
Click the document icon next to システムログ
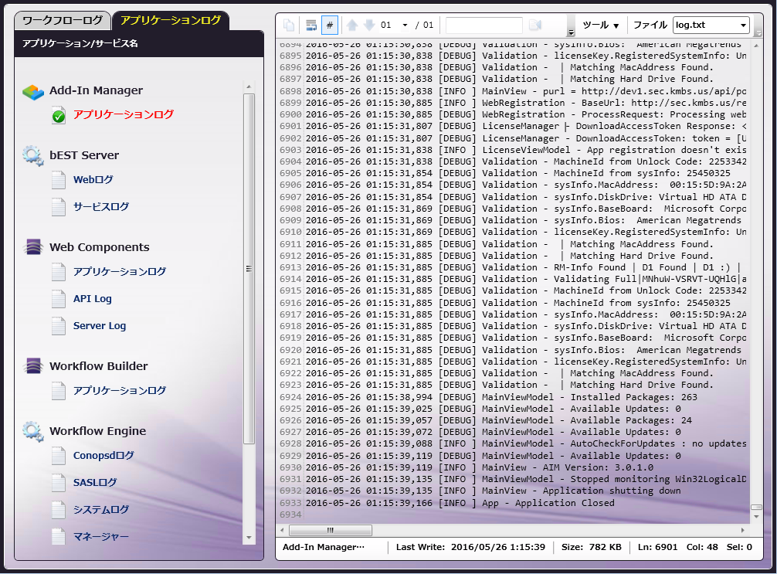59,510
